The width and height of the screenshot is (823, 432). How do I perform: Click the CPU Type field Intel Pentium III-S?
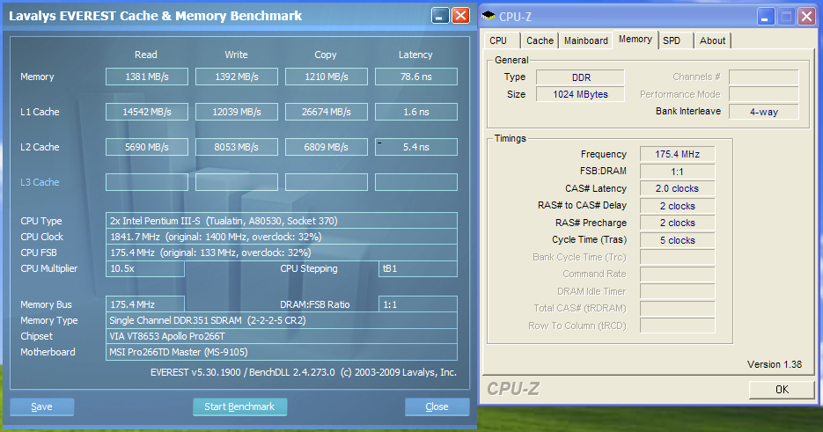click(282, 221)
